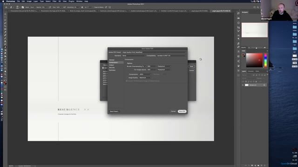Select the Move tool in toolbar
This screenshot has height=167, width=298.
pos(5,14)
